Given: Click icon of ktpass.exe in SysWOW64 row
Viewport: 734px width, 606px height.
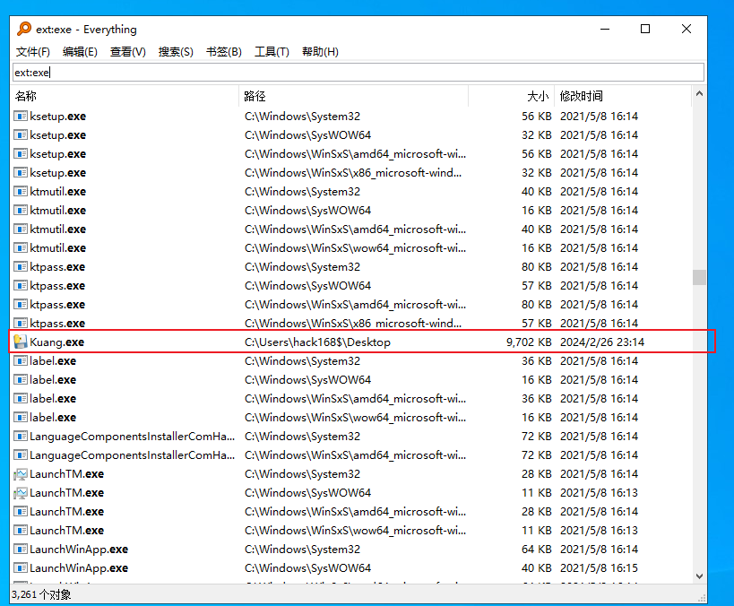Looking at the screenshot, I should click(20, 286).
